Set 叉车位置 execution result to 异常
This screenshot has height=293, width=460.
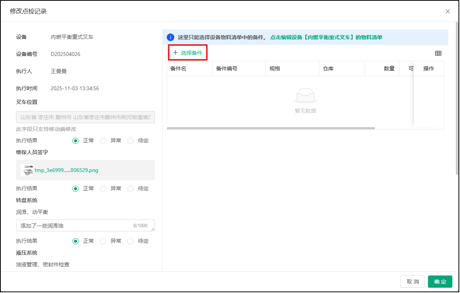pos(103,141)
